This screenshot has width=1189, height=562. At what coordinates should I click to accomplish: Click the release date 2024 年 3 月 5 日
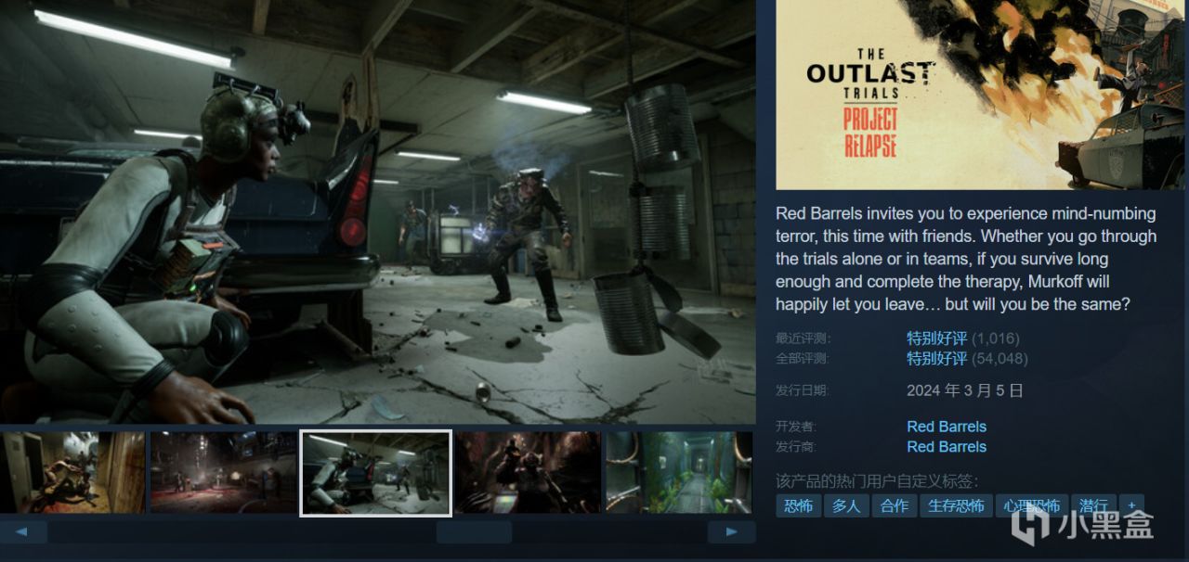tap(965, 390)
